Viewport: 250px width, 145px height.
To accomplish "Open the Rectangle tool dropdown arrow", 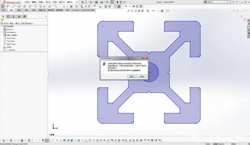I will 22,7.
